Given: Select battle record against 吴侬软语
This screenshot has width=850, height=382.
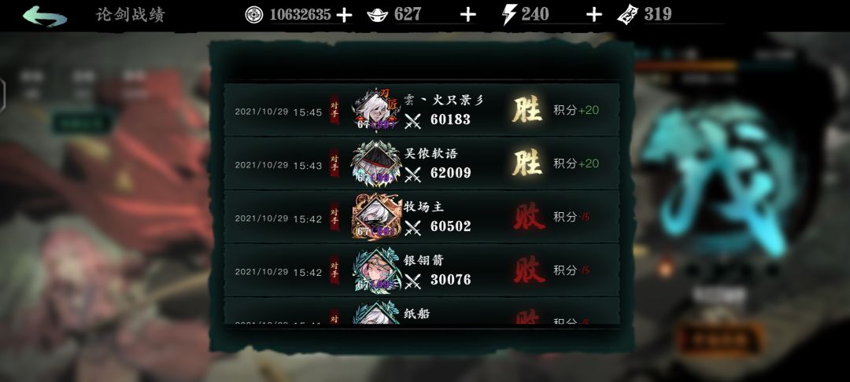Looking at the screenshot, I should click(x=422, y=163).
